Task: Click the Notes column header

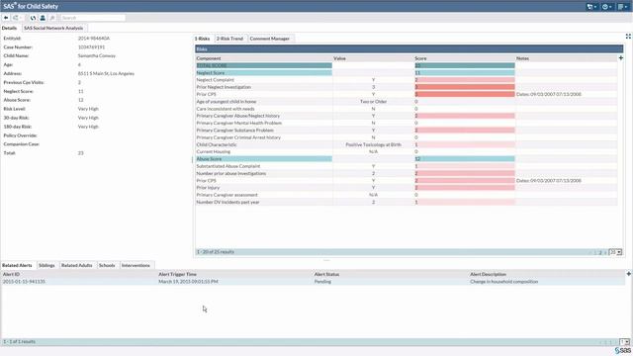Action: [x=567, y=58]
